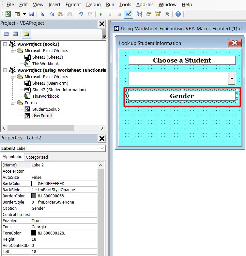Click the Save icon in toolbar
Image resolution: width=246 pixels, height=256 pixels.
[31, 14]
